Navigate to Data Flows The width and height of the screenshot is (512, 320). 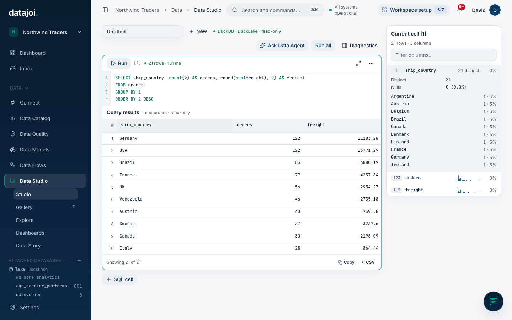coord(46,165)
